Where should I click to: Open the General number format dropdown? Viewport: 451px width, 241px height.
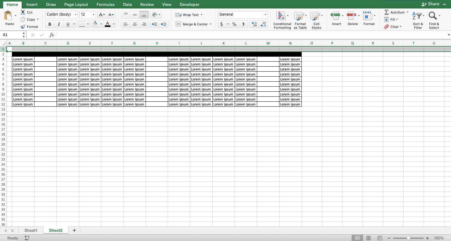pos(265,14)
